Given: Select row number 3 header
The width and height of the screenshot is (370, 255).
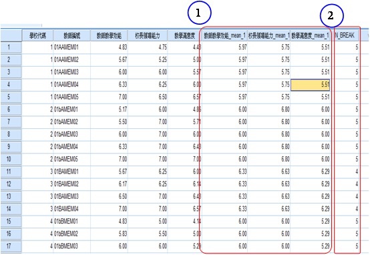Looking at the screenshot, I should [x=11, y=72].
